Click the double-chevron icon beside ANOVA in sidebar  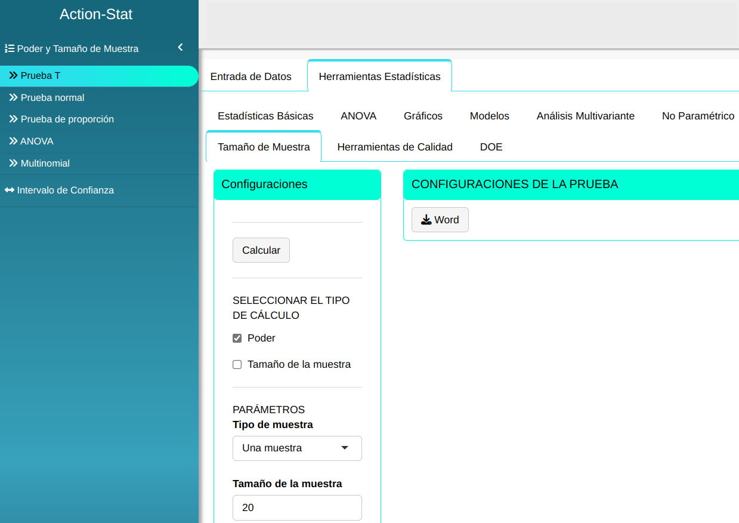13,141
